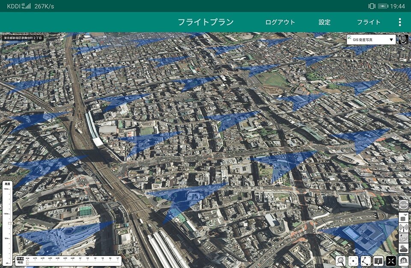Toggle the Auto rotation mode button
Viewport: 411px width, 268px height.
(x=403, y=205)
